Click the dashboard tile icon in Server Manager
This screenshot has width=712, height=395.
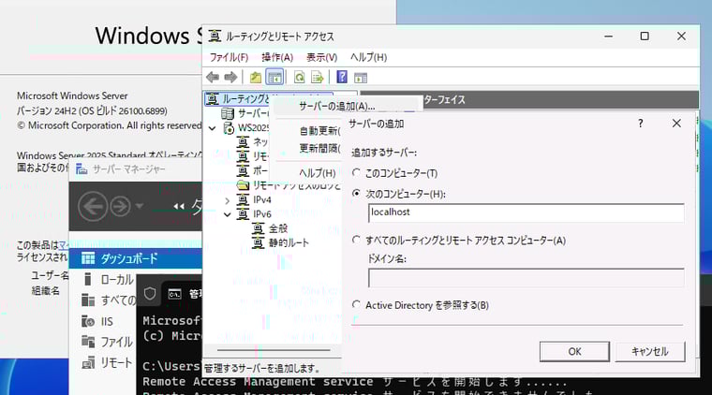pyautogui.click(x=88, y=258)
